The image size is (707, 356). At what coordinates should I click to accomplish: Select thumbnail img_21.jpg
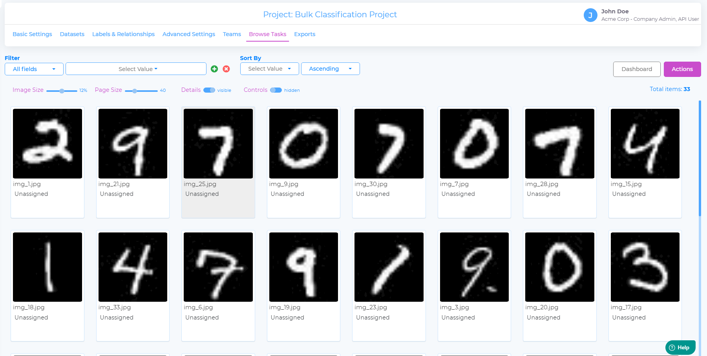pos(133,144)
